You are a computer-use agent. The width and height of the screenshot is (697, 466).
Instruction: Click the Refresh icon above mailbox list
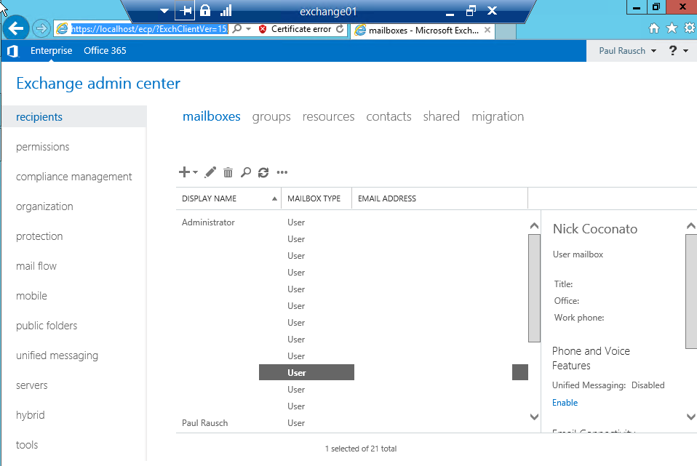(x=263, y=172)
